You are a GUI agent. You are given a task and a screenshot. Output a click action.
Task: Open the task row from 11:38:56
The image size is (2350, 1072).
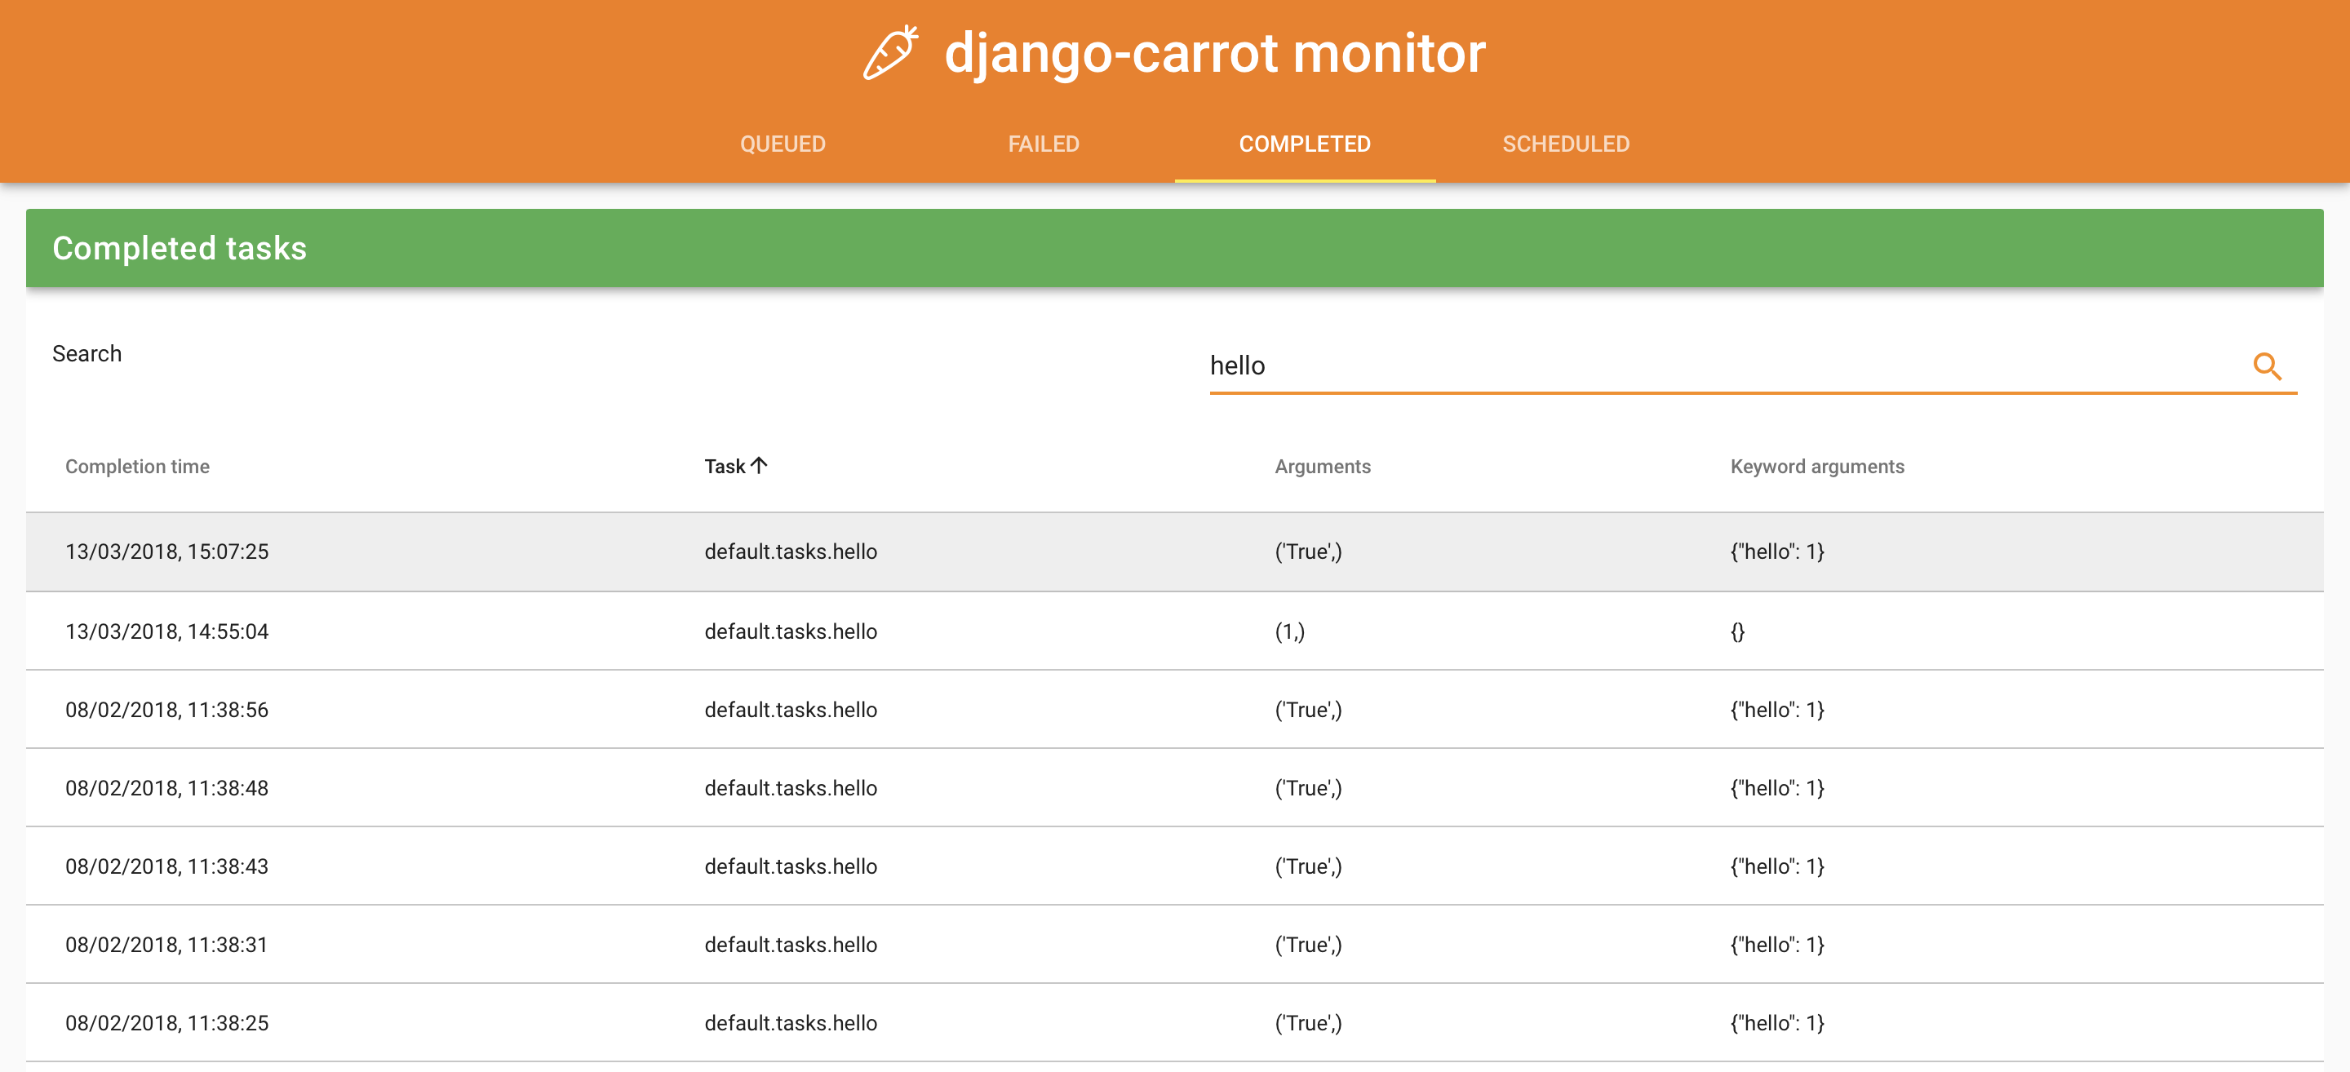pyautogui.click(x=167, y=710)
